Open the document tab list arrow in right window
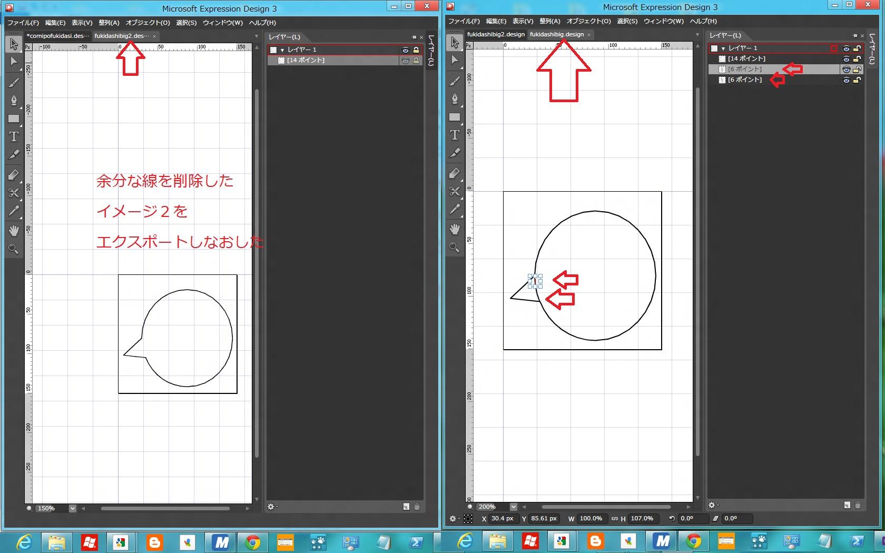The width and height of the screenshot is (885, 553). pos(697,35)
